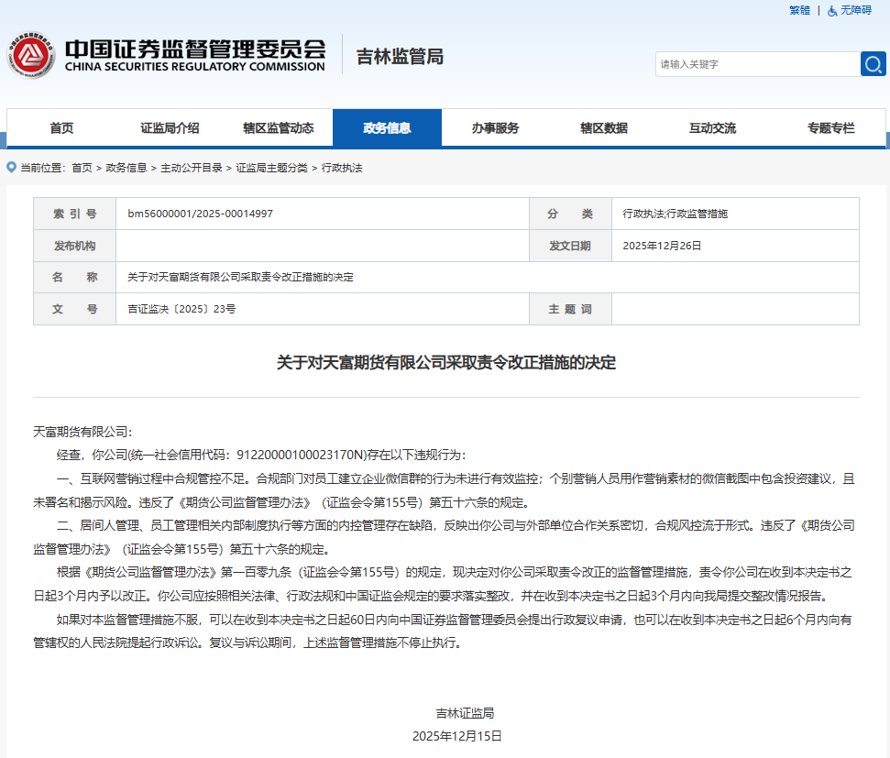Click the location pin icon in breadcrumb
The width and height of the screenshot is (890, 758).
coord(11,168)
